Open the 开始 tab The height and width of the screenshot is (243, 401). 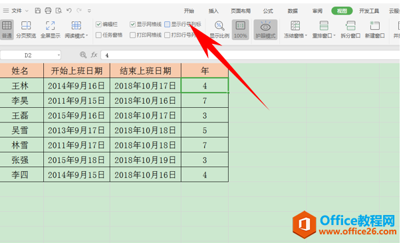(x=189, y=11)
